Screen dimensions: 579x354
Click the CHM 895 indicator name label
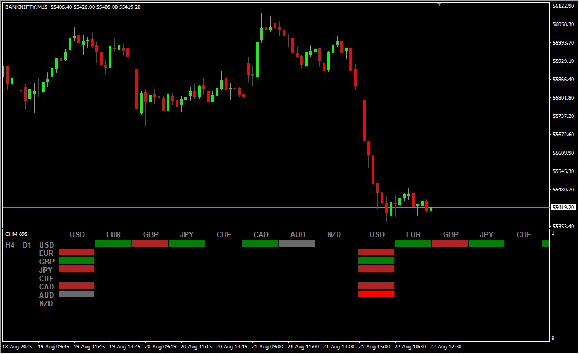[16, 234]
